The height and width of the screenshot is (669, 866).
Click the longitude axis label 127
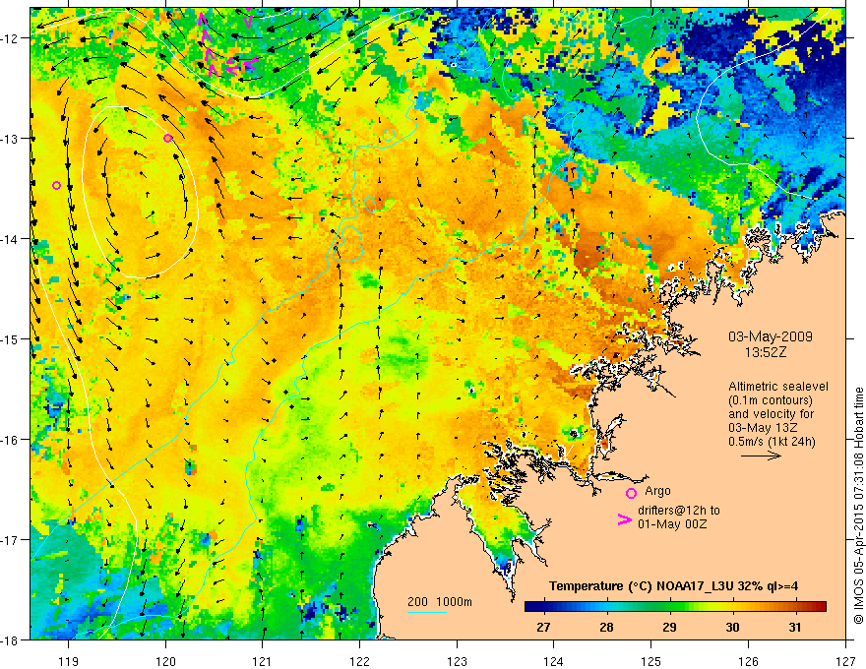point(845,661)
